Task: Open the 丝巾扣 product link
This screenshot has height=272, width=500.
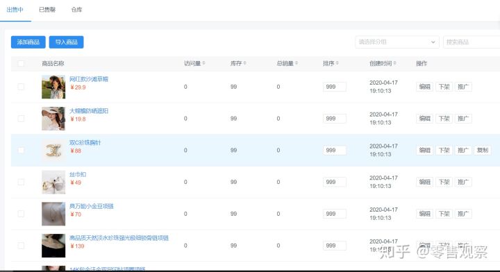Action: pyautogui.click(x=78, y=174)
